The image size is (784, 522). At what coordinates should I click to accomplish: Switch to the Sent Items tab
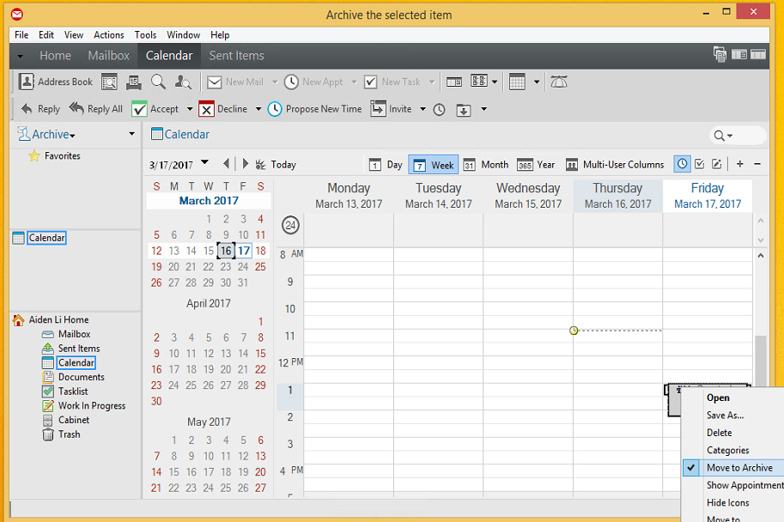pos(236,56)
